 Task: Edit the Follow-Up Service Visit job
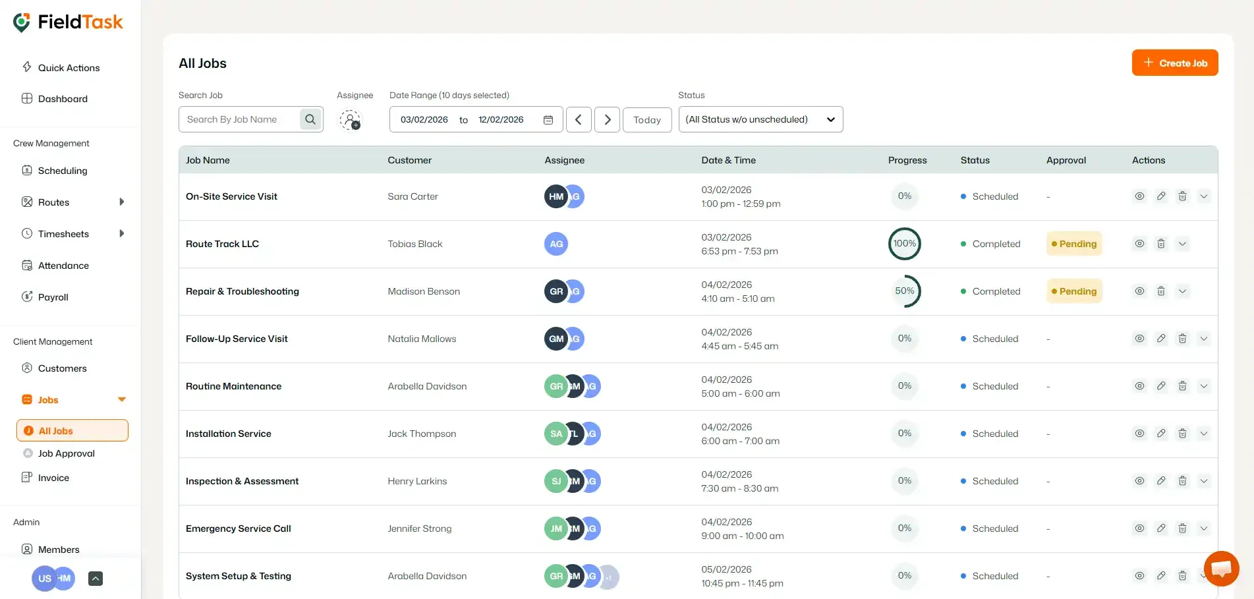point(1161,339)
